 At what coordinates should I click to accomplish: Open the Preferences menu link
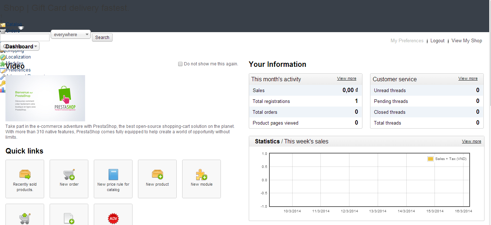[x=18, y=70]
